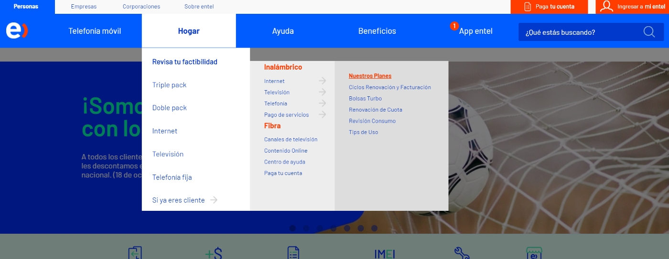Open the Doble pack link
This screenshot has width=669, height=259.
[169, 108]
